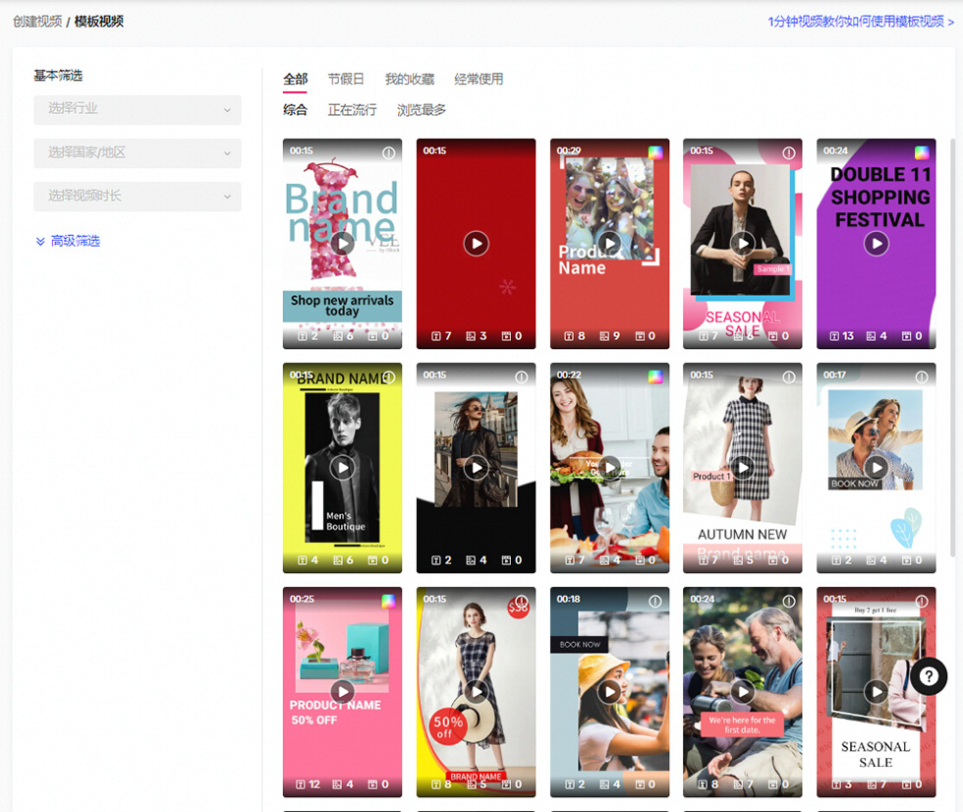Image resolution: width=963 pixels, height=812 pixels.
Task: Click info icon on AUTUMN NEW template
Action: coord(788,377)
